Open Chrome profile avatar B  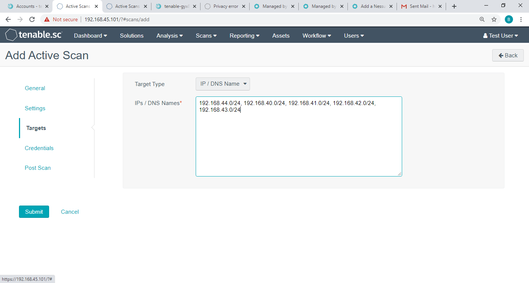pos(509,19)
